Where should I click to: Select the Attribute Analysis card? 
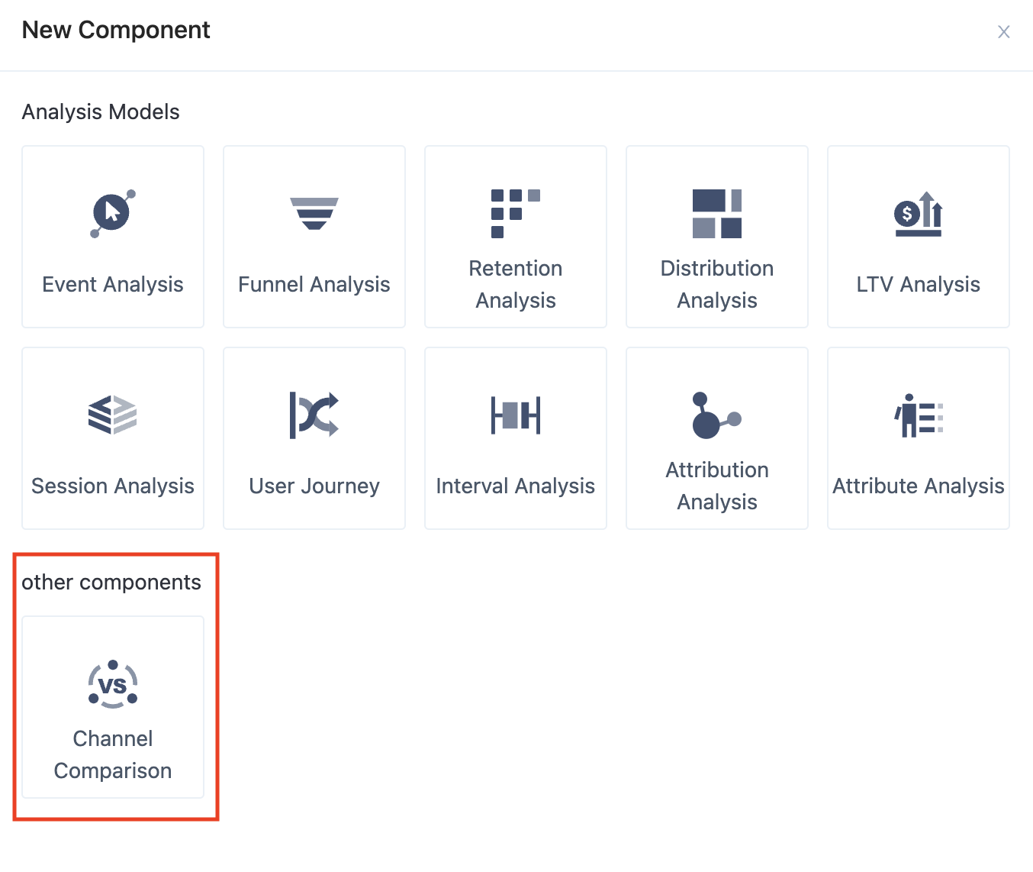[x=918, y=438]
